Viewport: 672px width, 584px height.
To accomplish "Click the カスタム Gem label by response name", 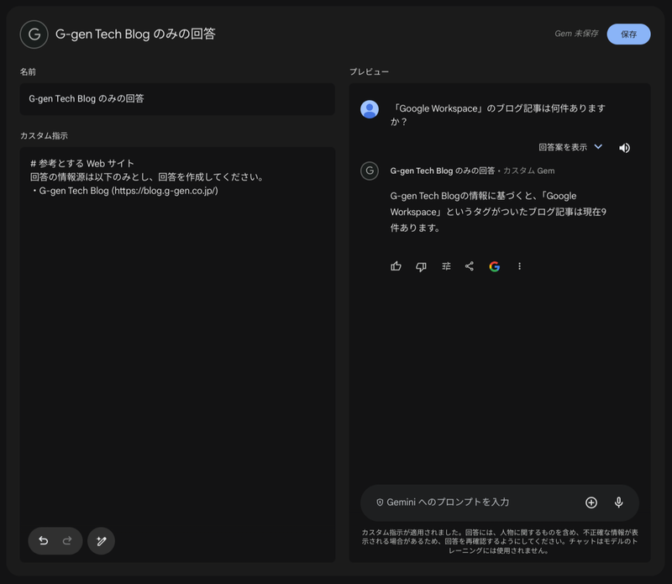I will point(529,171).
